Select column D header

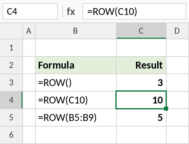pyautogui.click(x=177, y=31)
